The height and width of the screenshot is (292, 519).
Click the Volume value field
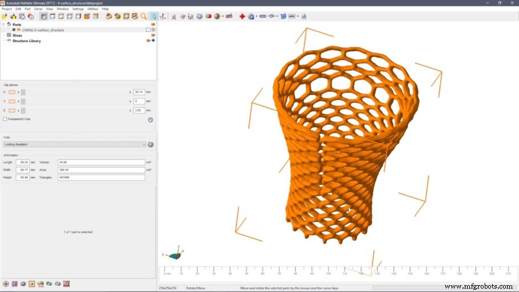pyautogui.click(x=102, y=162)
